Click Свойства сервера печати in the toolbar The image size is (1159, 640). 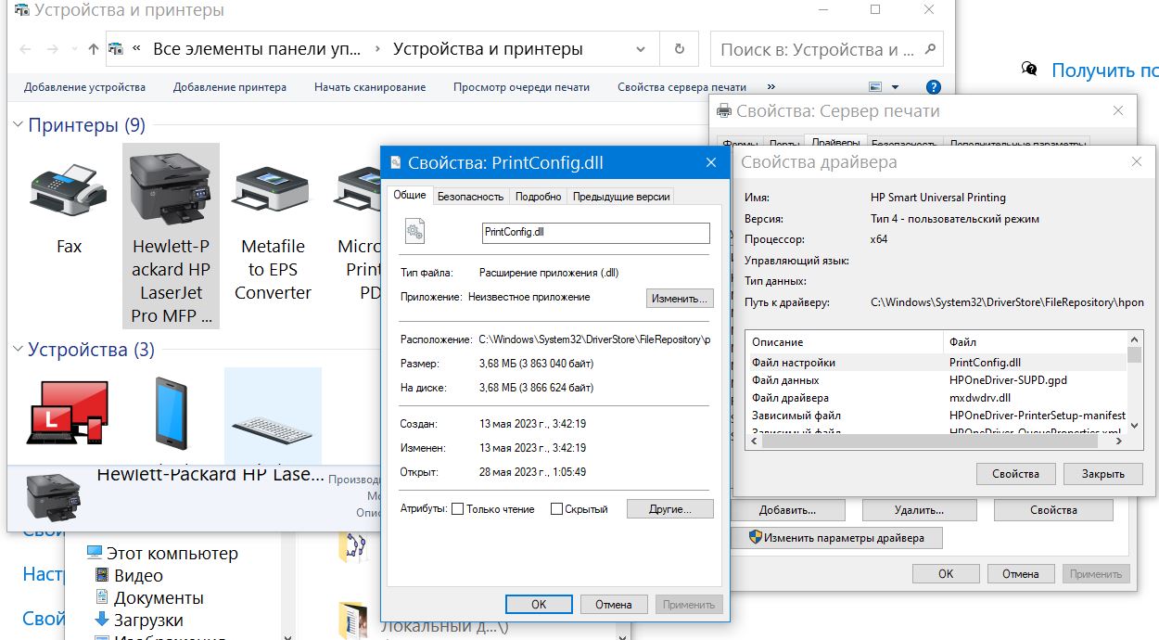(681, 87)
